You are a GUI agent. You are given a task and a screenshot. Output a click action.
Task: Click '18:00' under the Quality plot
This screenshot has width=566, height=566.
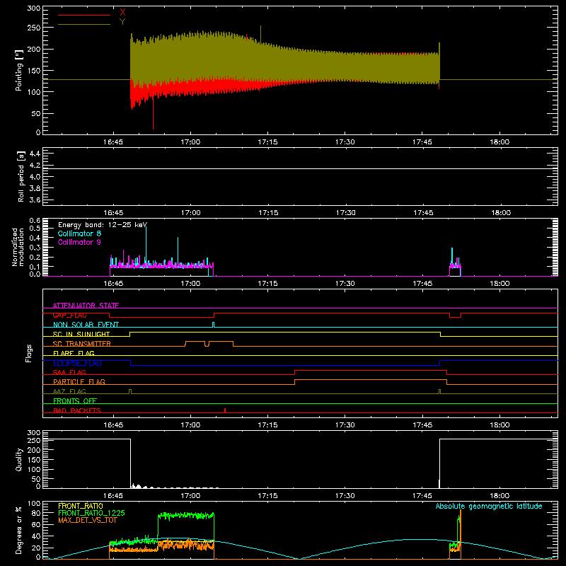(499, 496)
